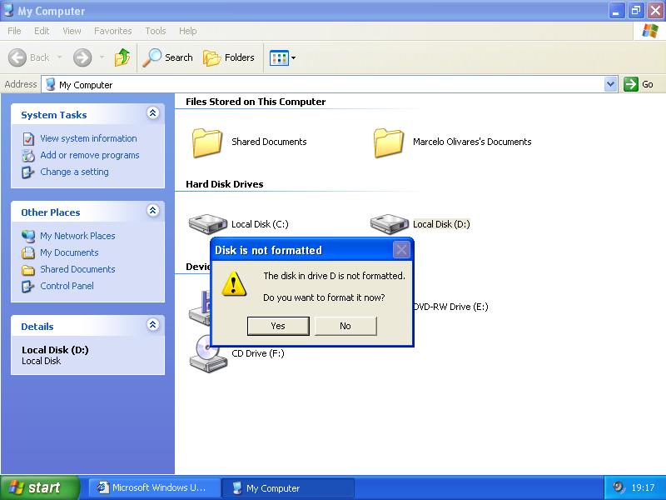Viewport: 666px width, 500px height.
Task: Open the Search toolbar button
Action: tap(167, 57)
